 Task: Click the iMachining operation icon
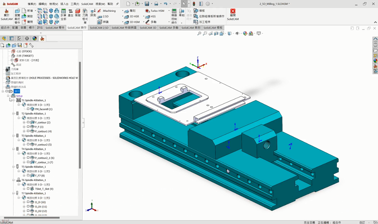[106, 11]
